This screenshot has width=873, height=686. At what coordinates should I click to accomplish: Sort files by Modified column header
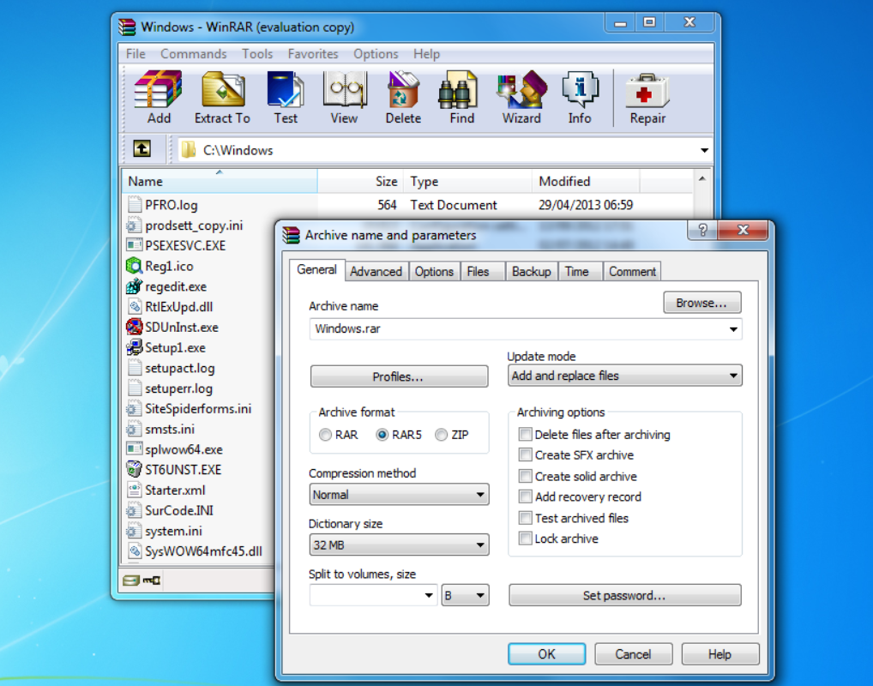click(586, 182)
